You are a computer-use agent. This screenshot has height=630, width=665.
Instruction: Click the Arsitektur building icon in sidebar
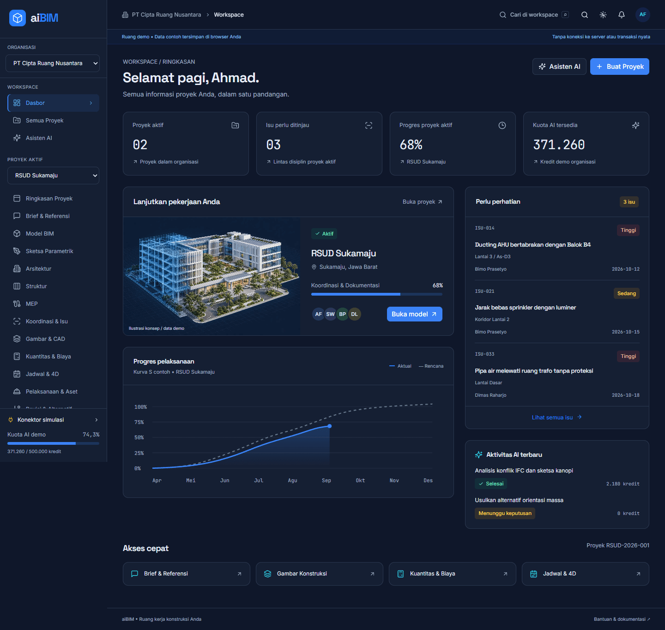17,269
